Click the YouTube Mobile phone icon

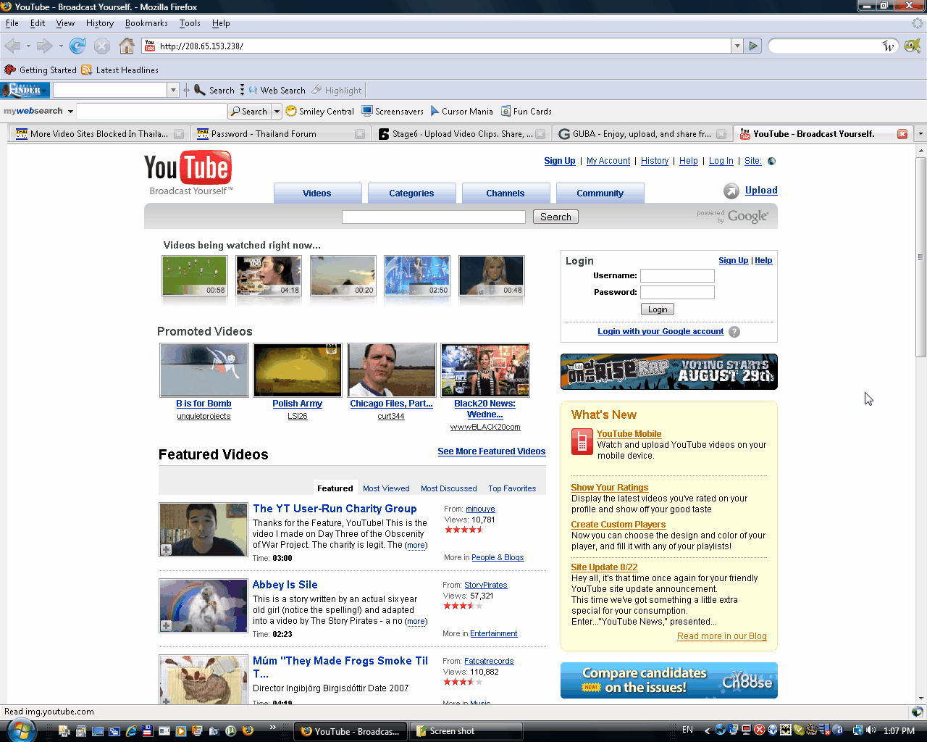(582, 441)
